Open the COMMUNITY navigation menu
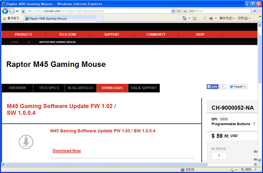263x173 pixels. (x=156, y=35)
